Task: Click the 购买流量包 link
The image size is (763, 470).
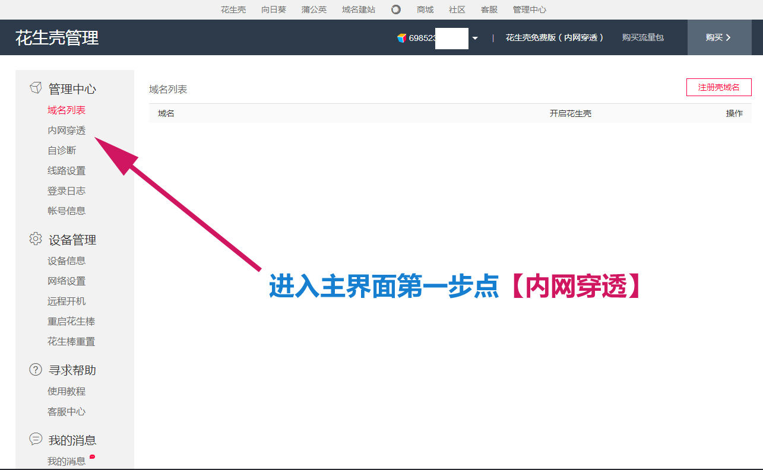Action: point(643,37)
